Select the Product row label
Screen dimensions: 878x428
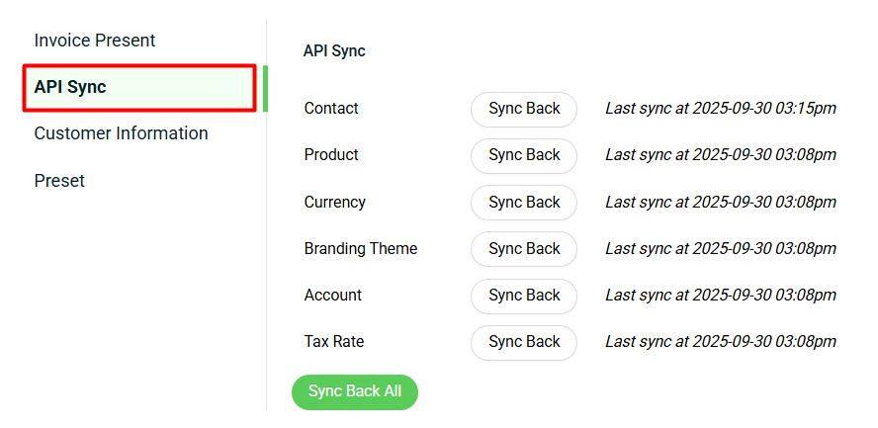click(x=331, y=155)
